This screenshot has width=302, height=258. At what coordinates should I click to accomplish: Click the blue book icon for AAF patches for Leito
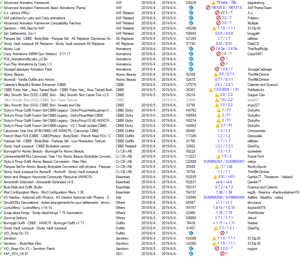coord(191,18)
